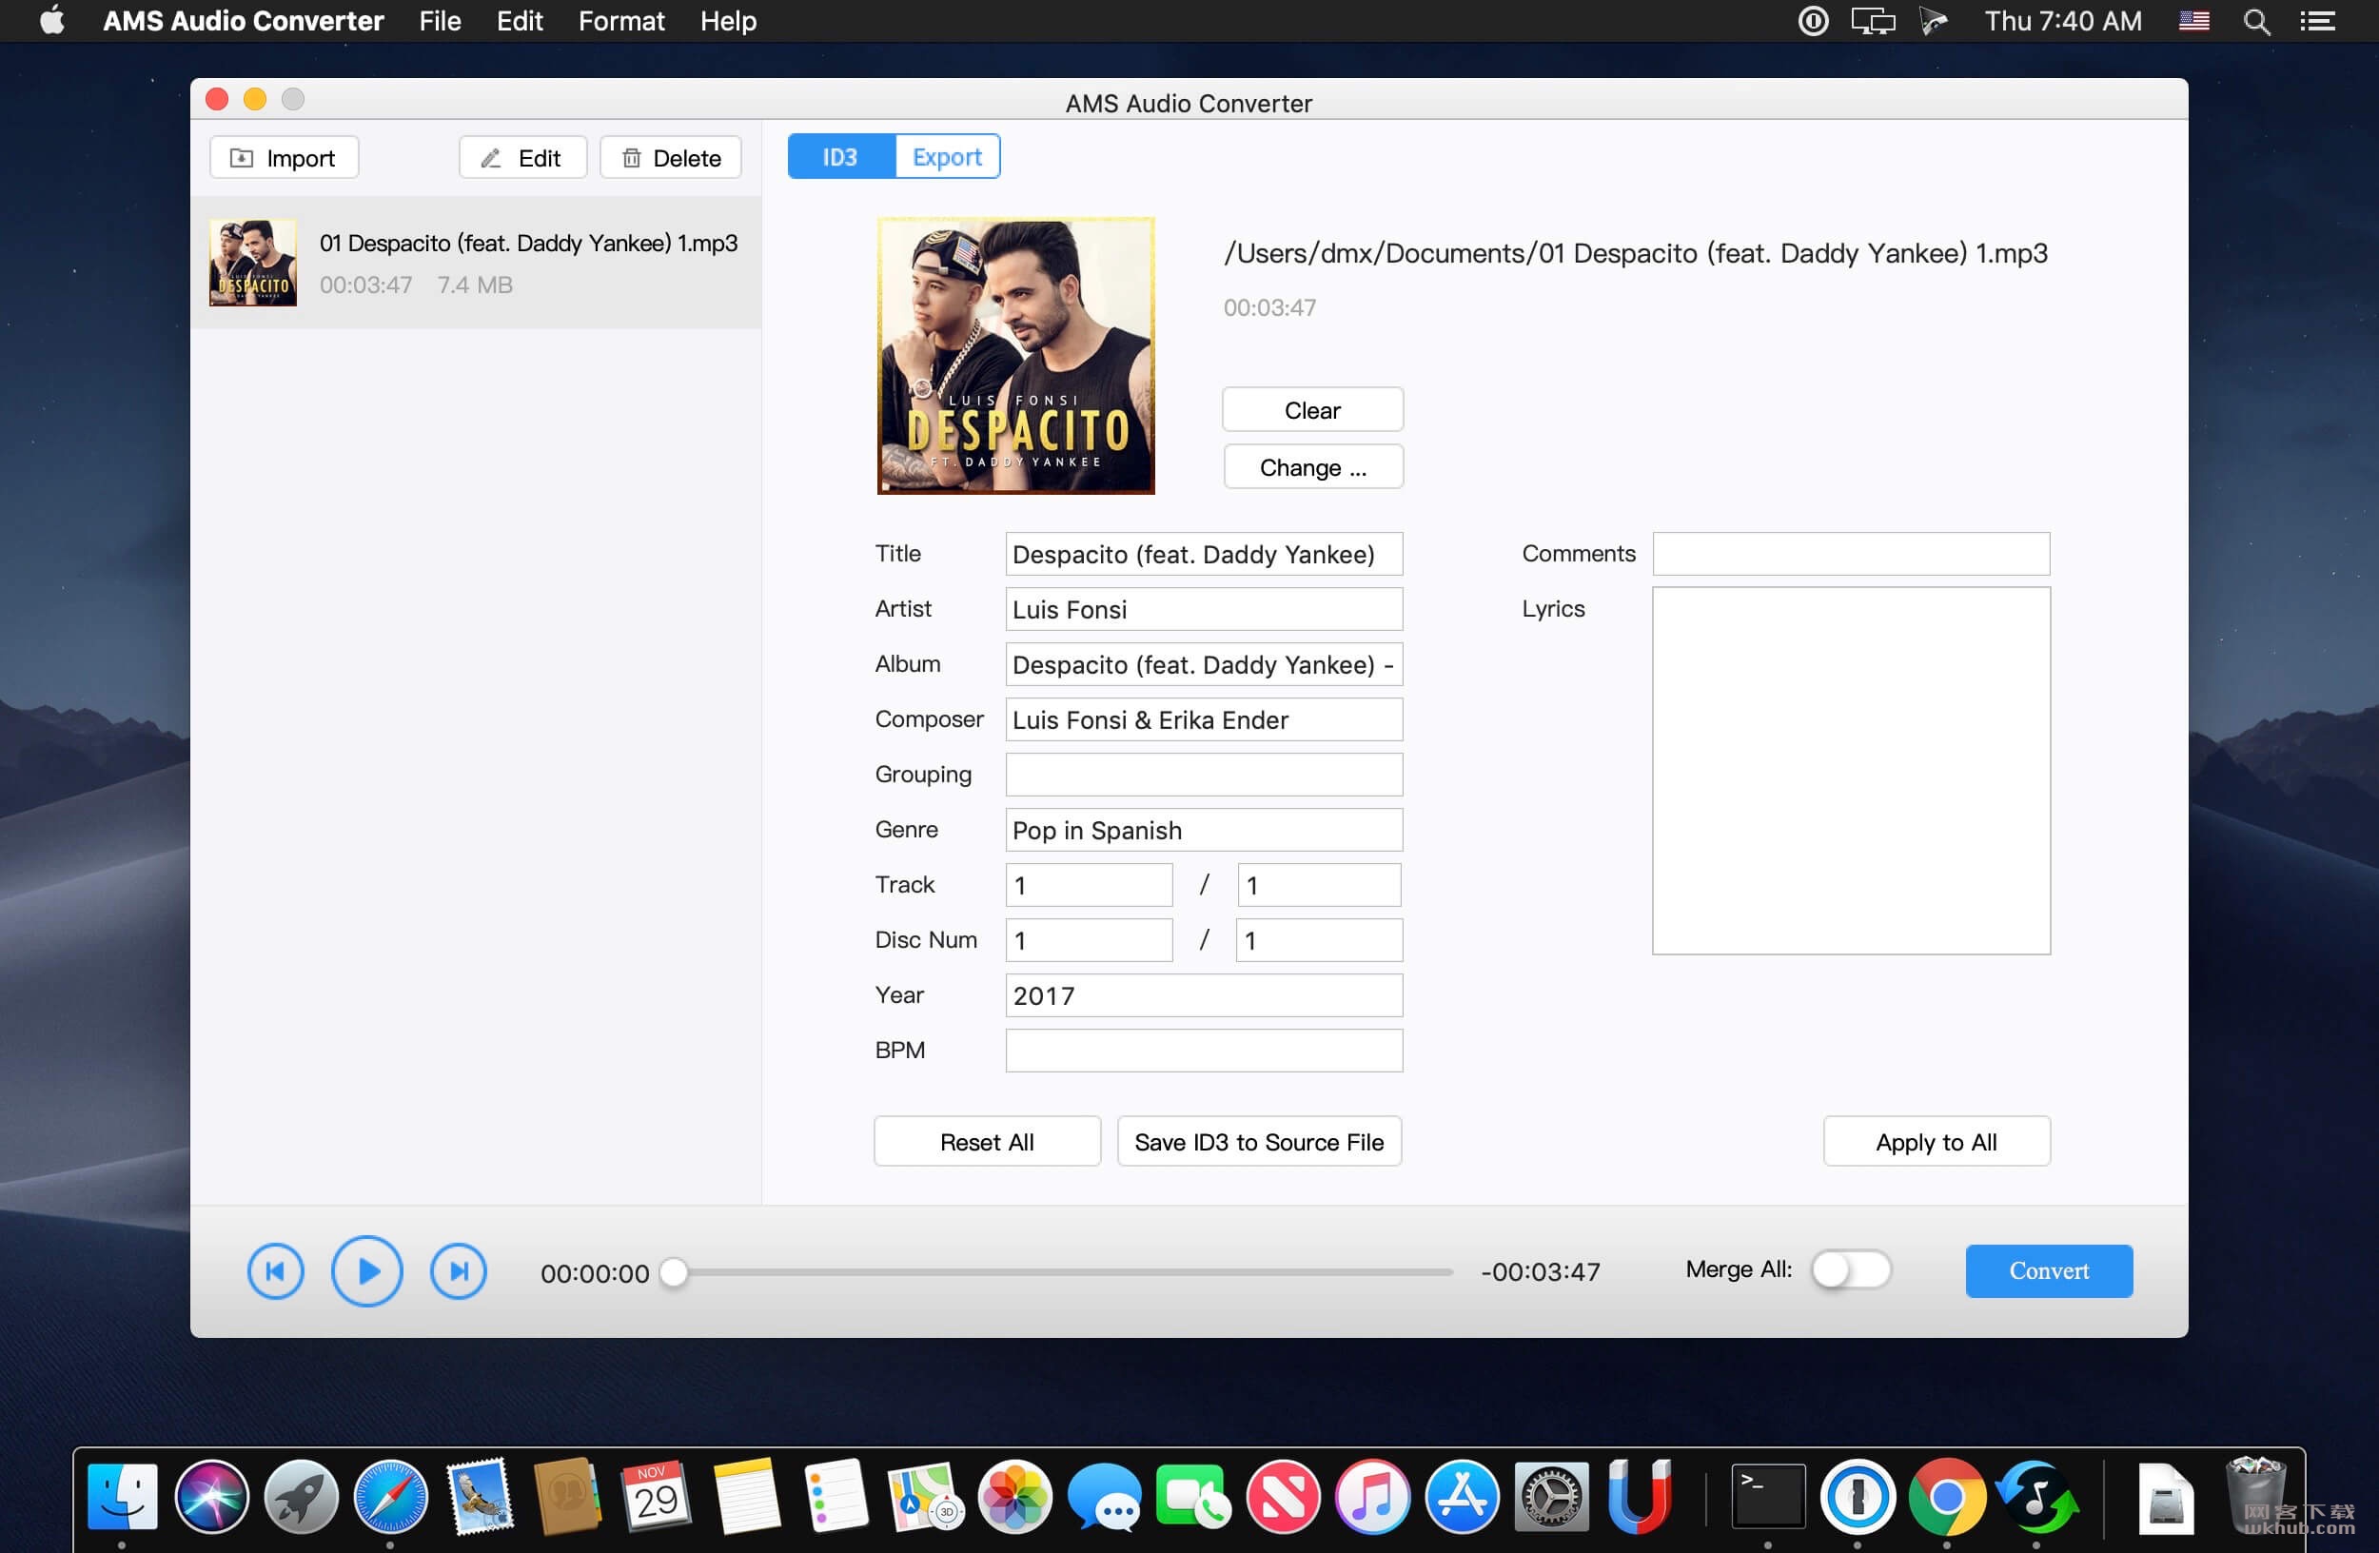The width and height of the screenshot is (2379, 1553).
Task: Click the Title input field
Action: (x=1204, y=555)
